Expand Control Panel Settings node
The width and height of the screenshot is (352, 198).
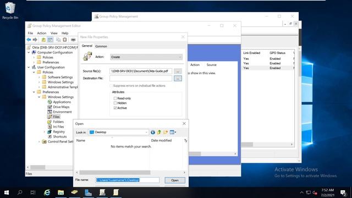tap(39, 141)
